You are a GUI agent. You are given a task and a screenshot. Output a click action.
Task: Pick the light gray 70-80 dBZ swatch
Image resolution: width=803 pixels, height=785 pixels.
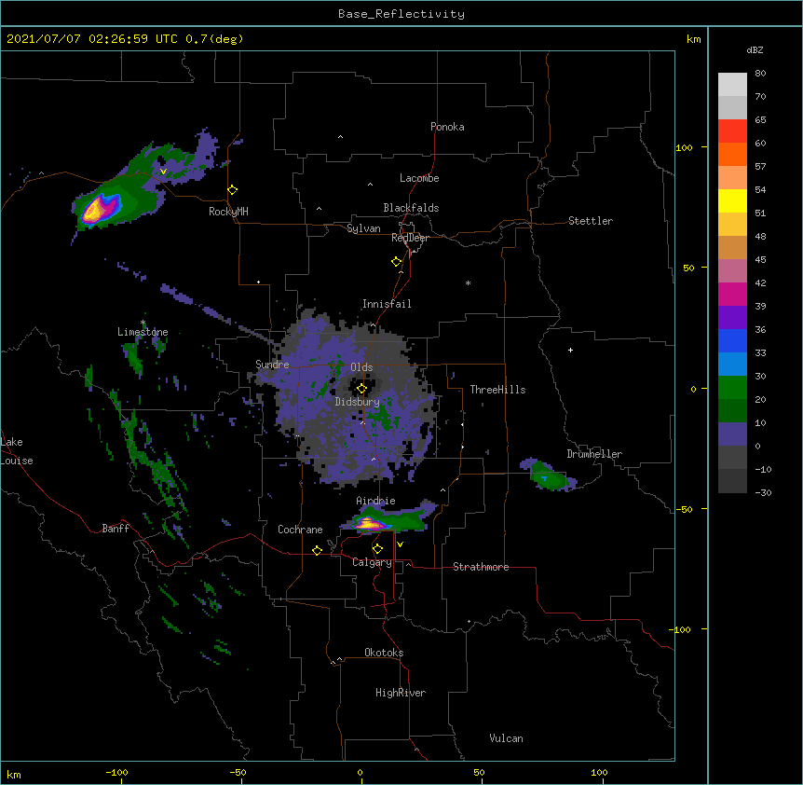732,85
